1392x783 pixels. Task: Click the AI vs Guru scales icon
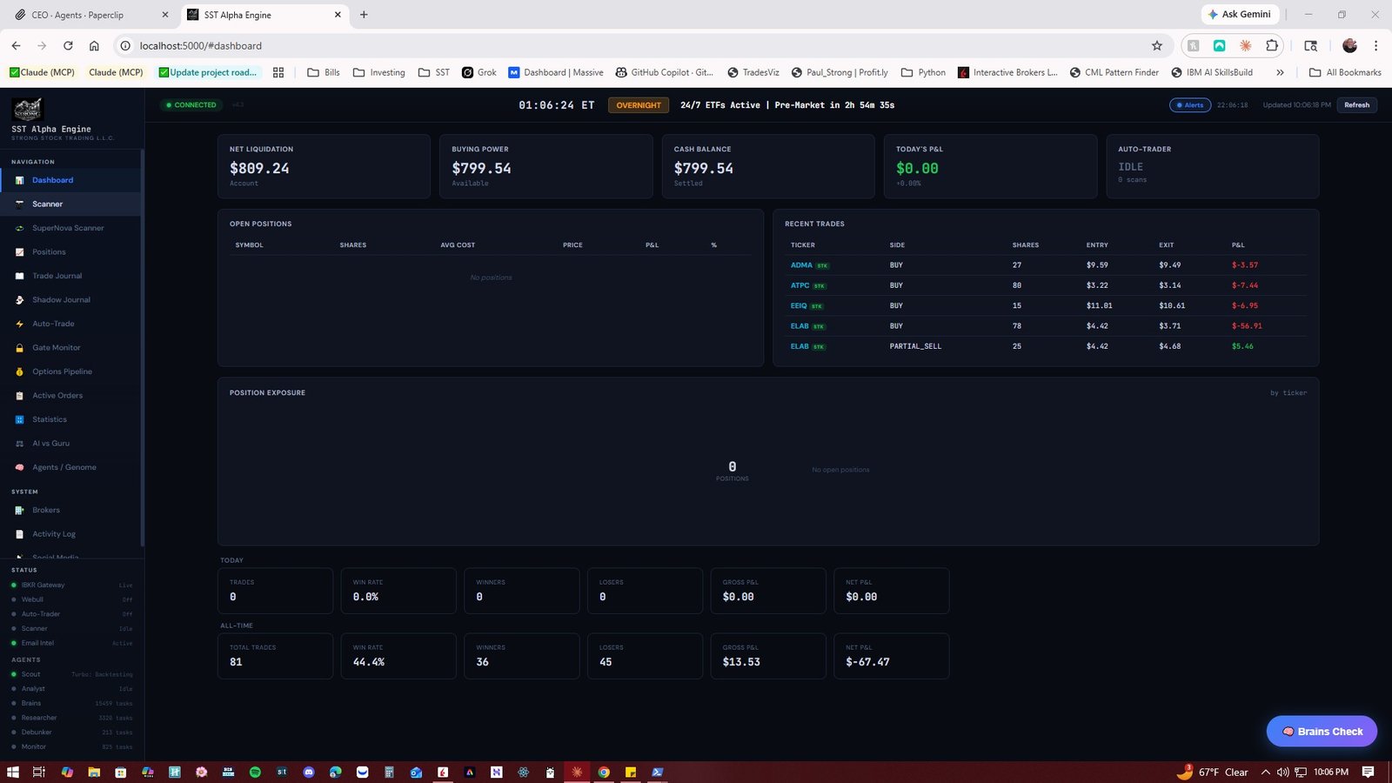(x=19, y=444)
